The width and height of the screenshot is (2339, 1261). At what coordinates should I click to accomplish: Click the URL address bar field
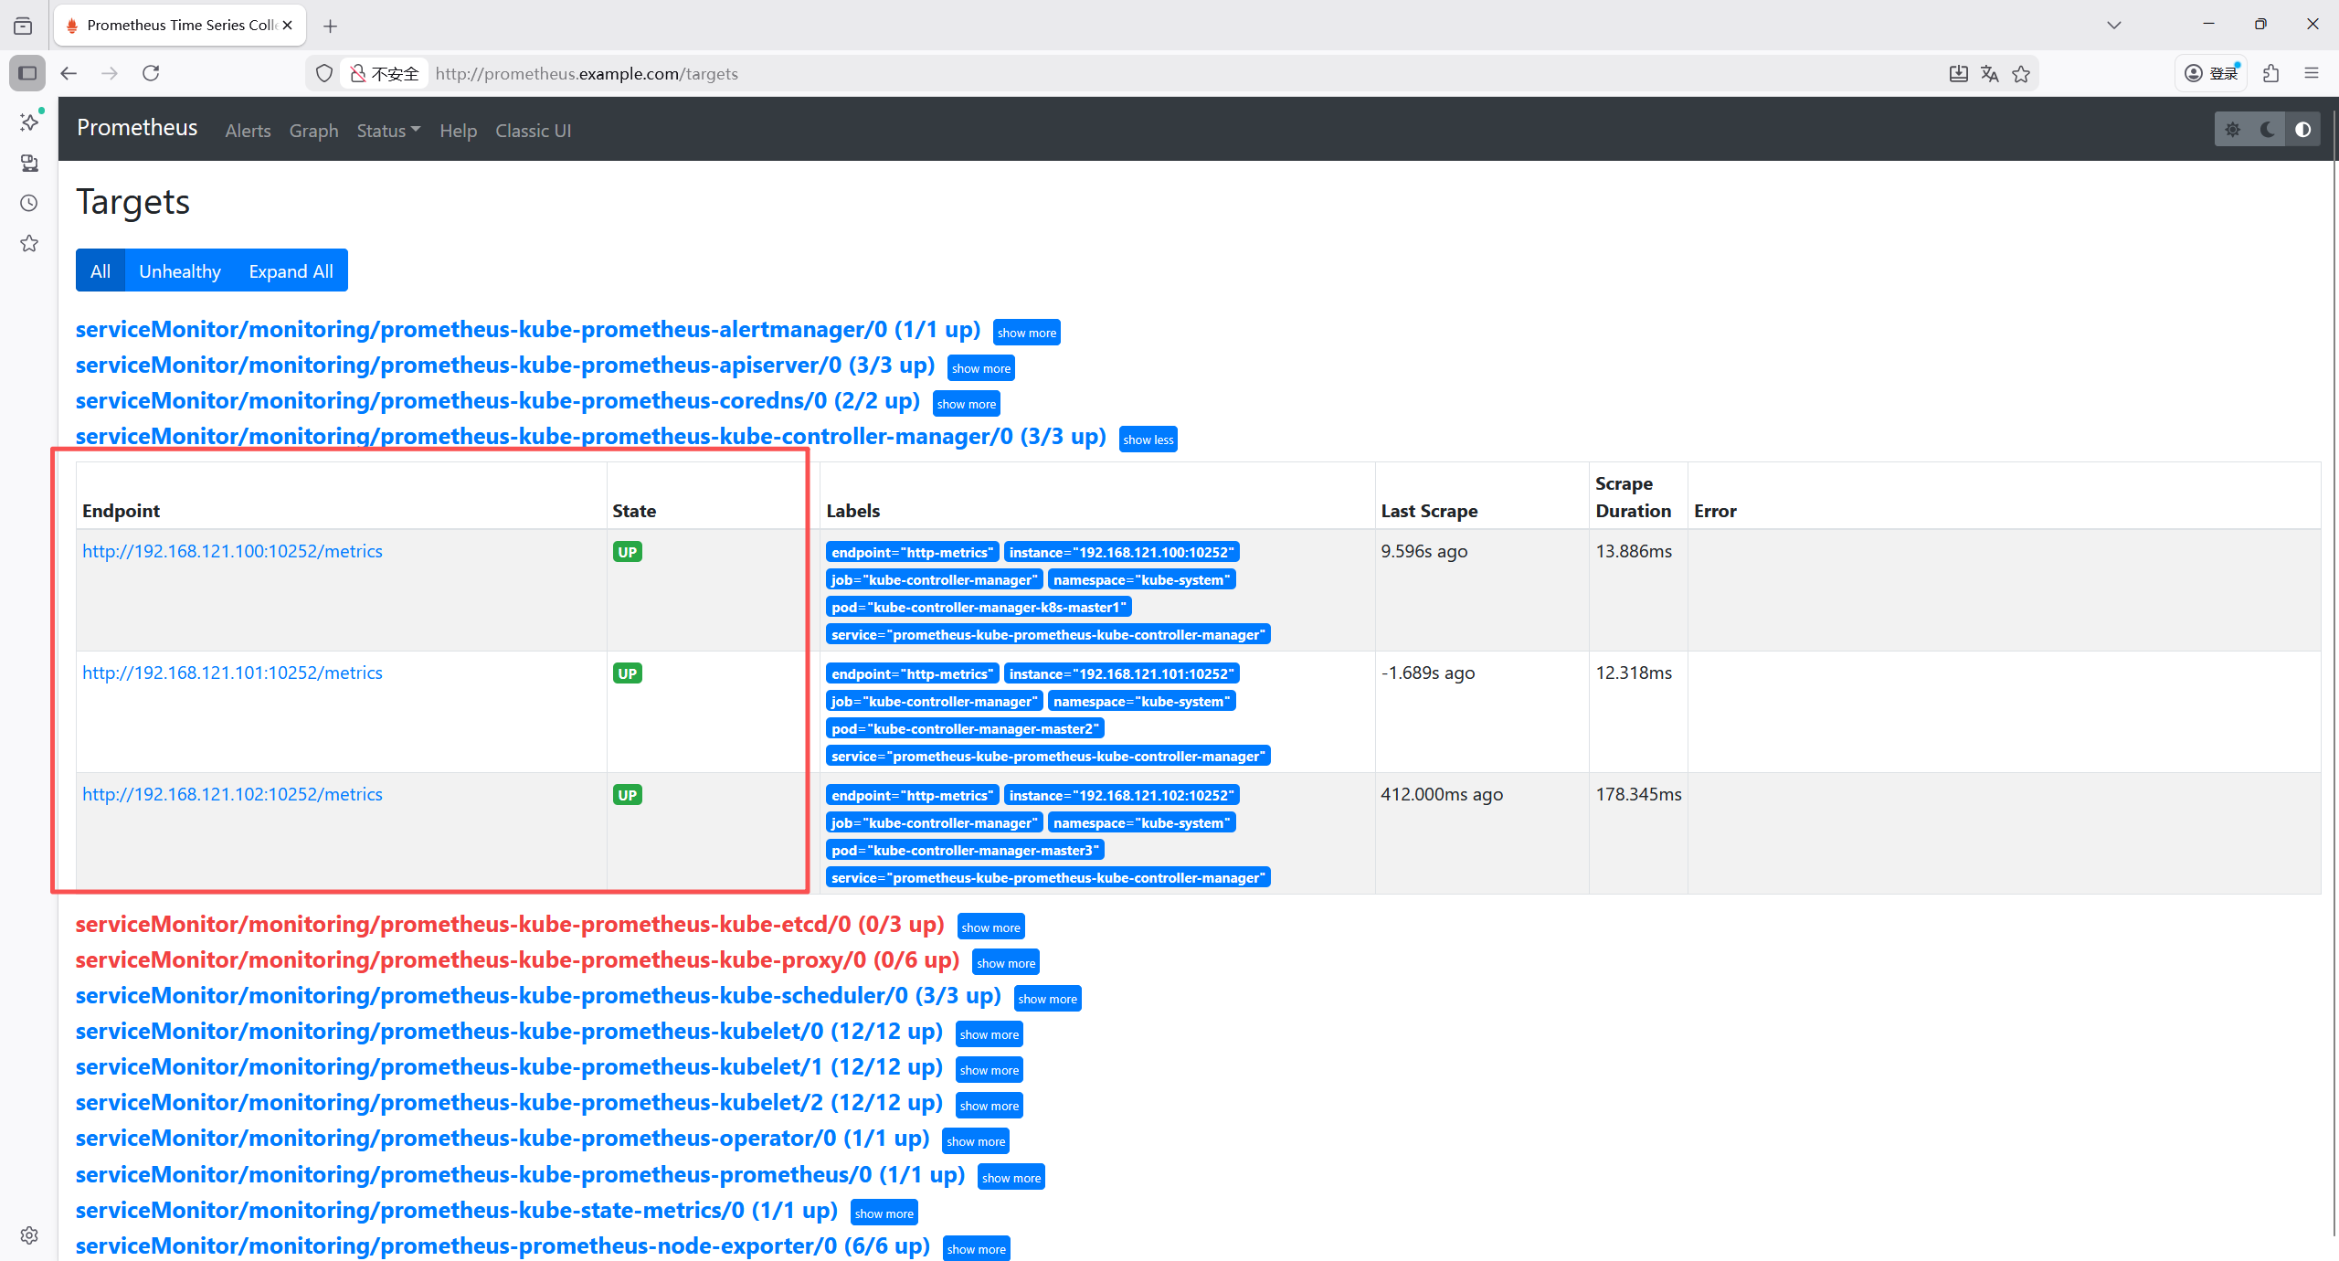[1096, 74]
